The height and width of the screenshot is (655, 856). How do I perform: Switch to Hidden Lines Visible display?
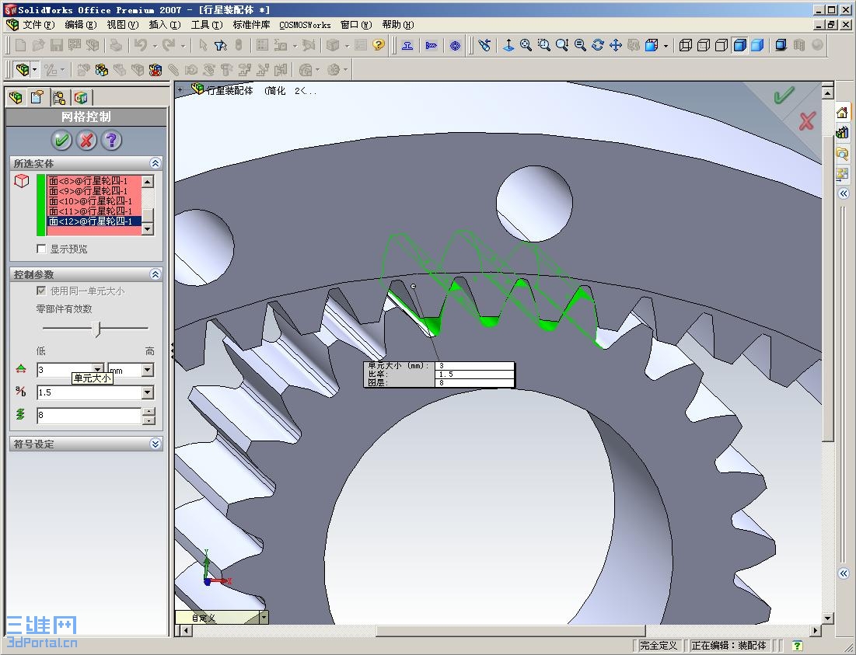click(704, 45)
